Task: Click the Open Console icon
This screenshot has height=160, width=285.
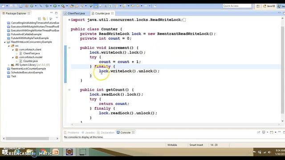Action: [x=272, y=132]
